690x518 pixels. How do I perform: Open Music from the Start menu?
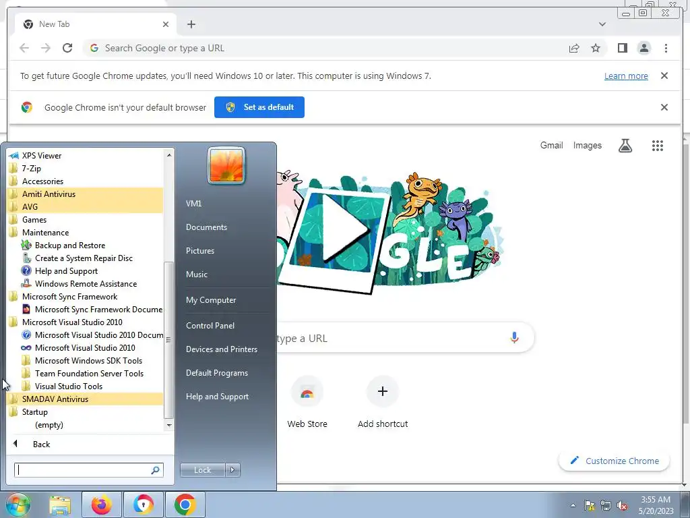(197, 274)
